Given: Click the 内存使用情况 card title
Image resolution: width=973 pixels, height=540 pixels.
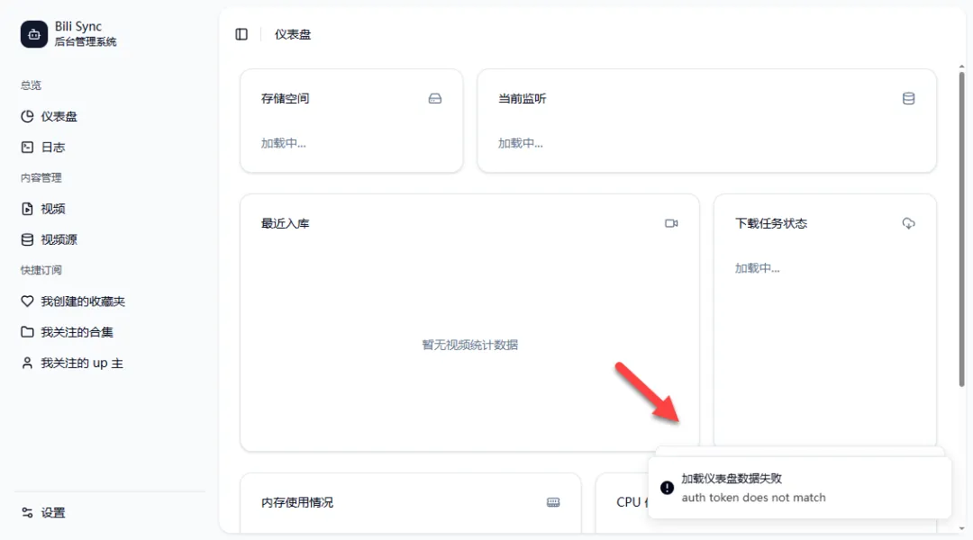Looking at the screenshot, I should tap(296, 502).
